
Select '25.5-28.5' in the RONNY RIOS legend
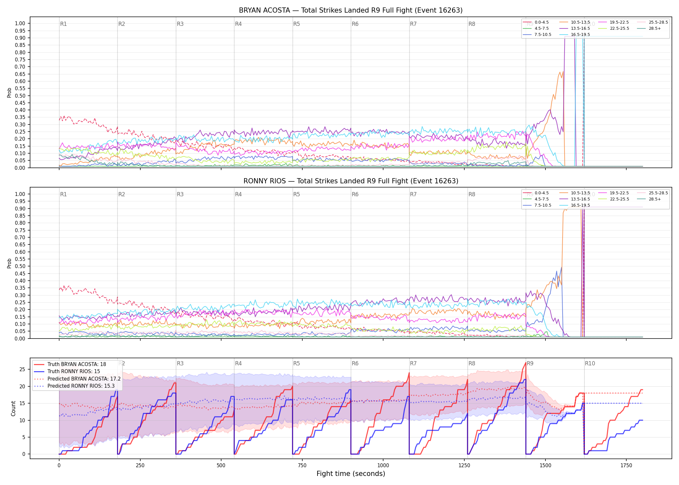(658, 193)
